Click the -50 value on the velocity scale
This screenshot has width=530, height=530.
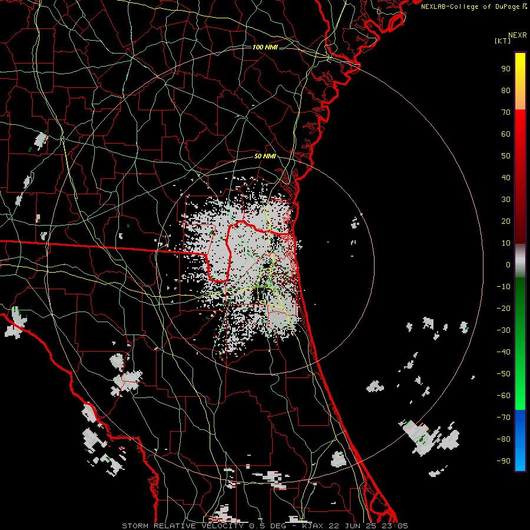click(x=503, y=374)
